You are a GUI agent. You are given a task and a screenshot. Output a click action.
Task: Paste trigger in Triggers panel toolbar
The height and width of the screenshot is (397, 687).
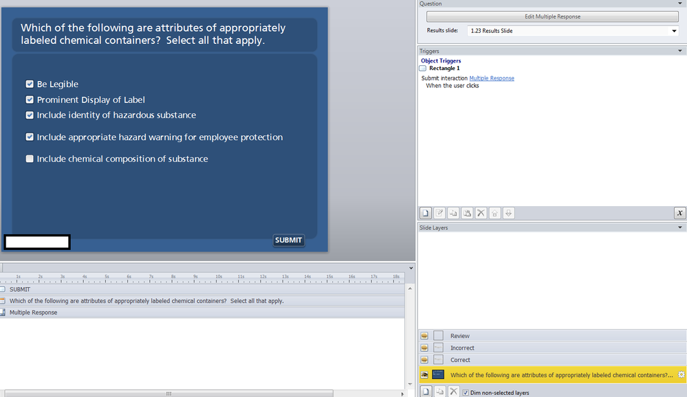tap(467, 213)
